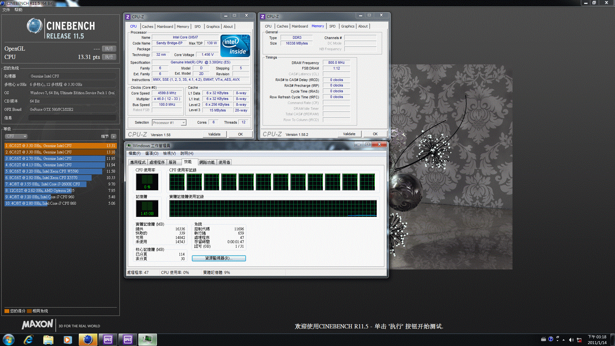Select ranking row Intel Core i7 CPU 860
This screenshot has height=346, width=615.
(61, 203)
